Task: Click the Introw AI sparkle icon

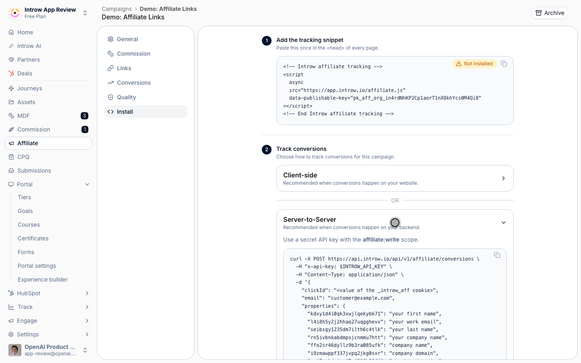Action: pos(11,46)
